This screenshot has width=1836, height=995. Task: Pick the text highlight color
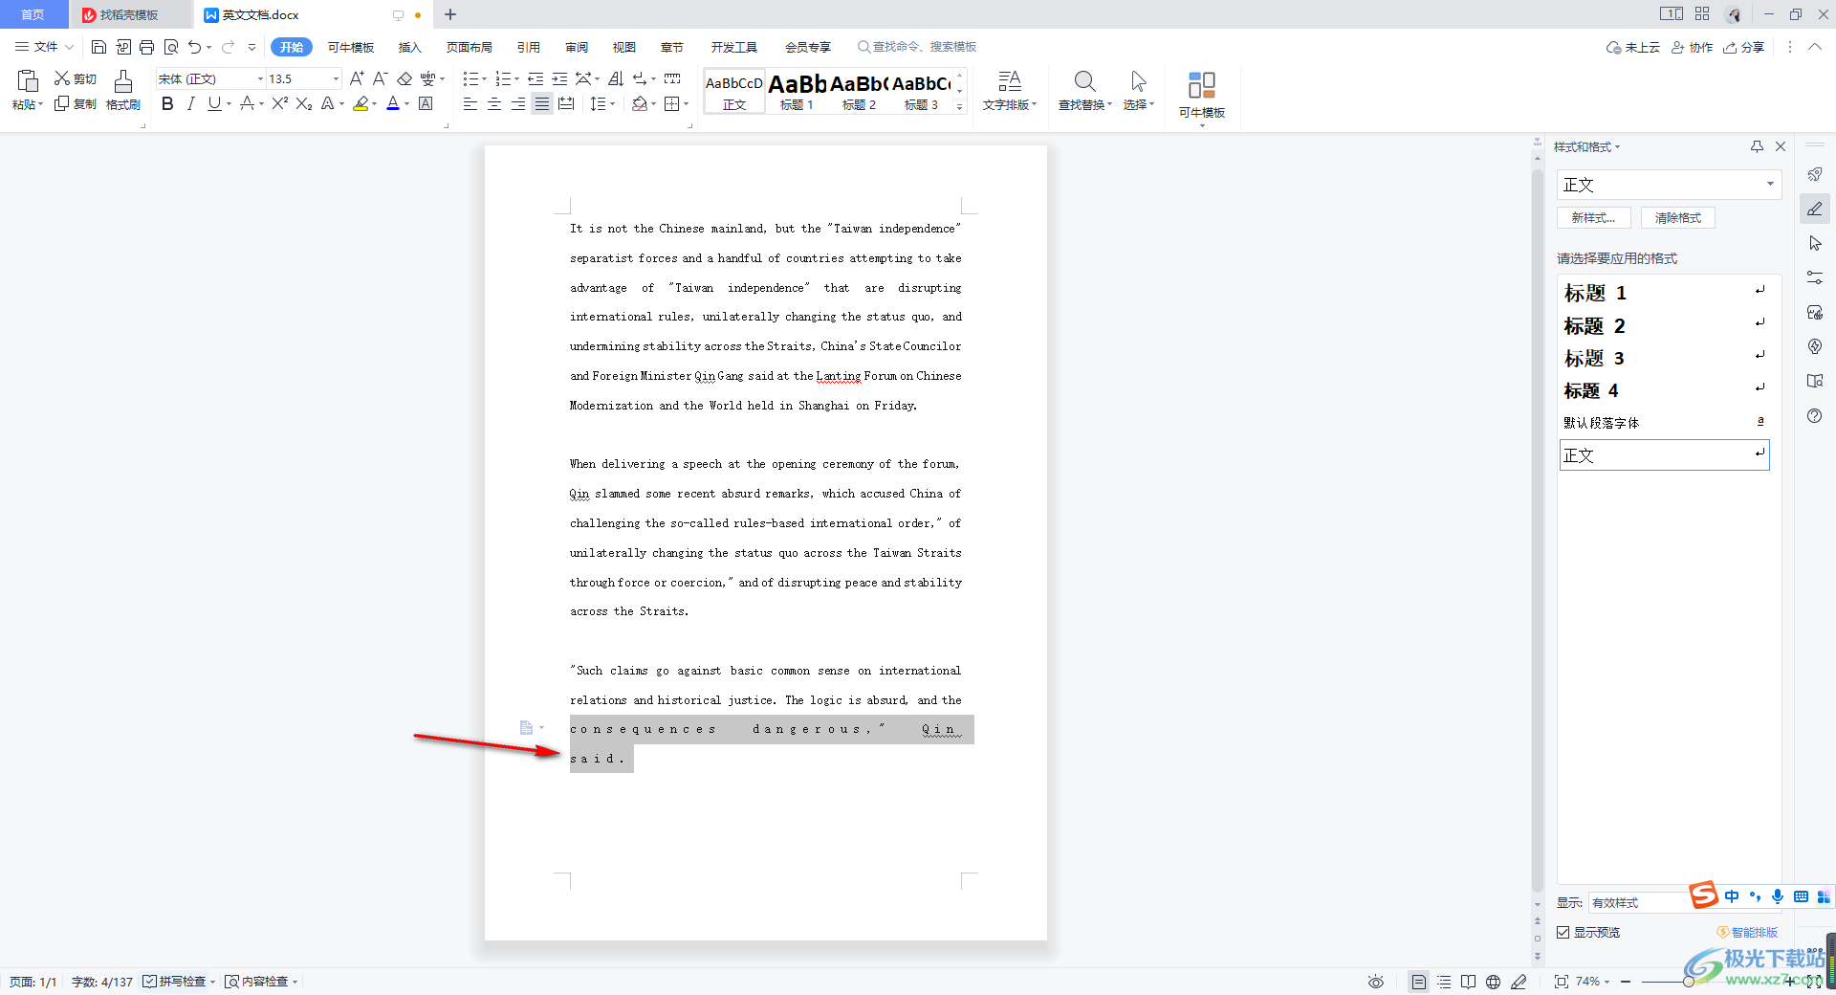[x=361, y=103]
